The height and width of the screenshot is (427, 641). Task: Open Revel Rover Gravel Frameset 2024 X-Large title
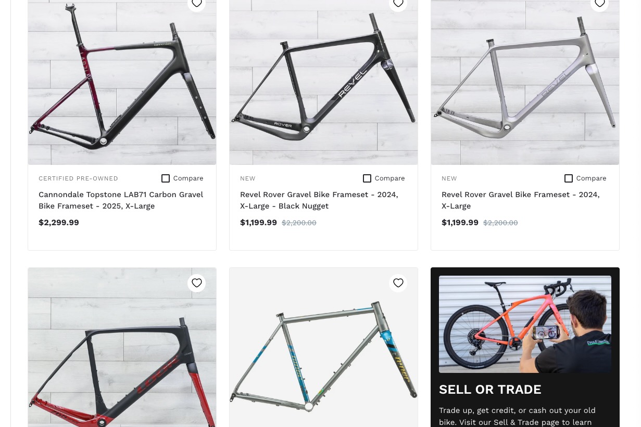coord(520,200)
